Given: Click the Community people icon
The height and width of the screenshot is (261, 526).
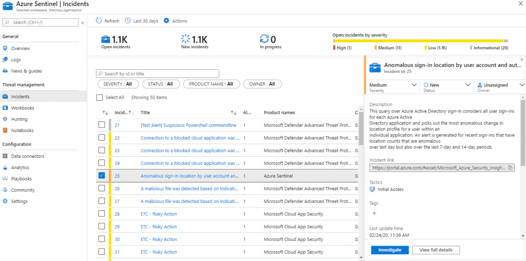Looking at the screenshot, I should (x=5, y=190).
